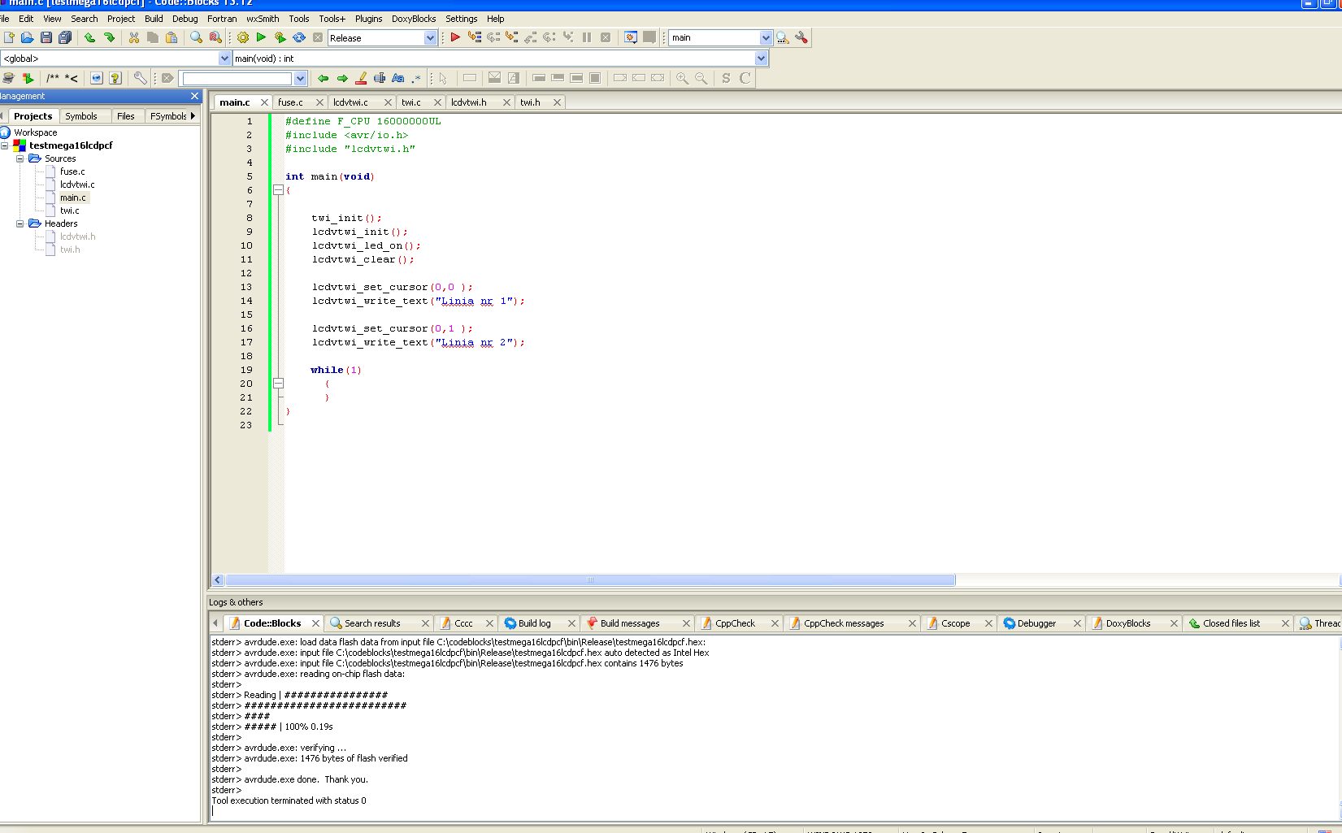Open the Plugins menu
1342x833 pixels.
click(368, 19)
